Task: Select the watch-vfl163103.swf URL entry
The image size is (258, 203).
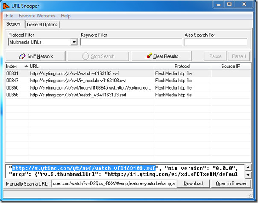Action: pos(74,73)
